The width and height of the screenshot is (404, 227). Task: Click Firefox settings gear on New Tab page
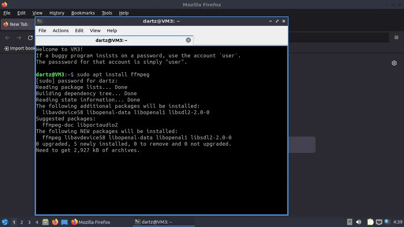point(394,63)
